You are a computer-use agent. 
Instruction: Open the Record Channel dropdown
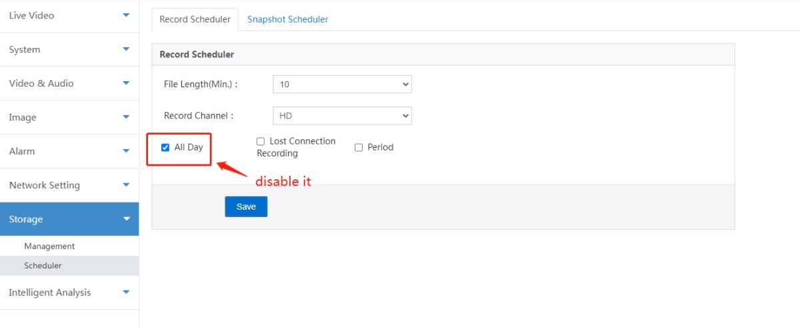point(342,116)
